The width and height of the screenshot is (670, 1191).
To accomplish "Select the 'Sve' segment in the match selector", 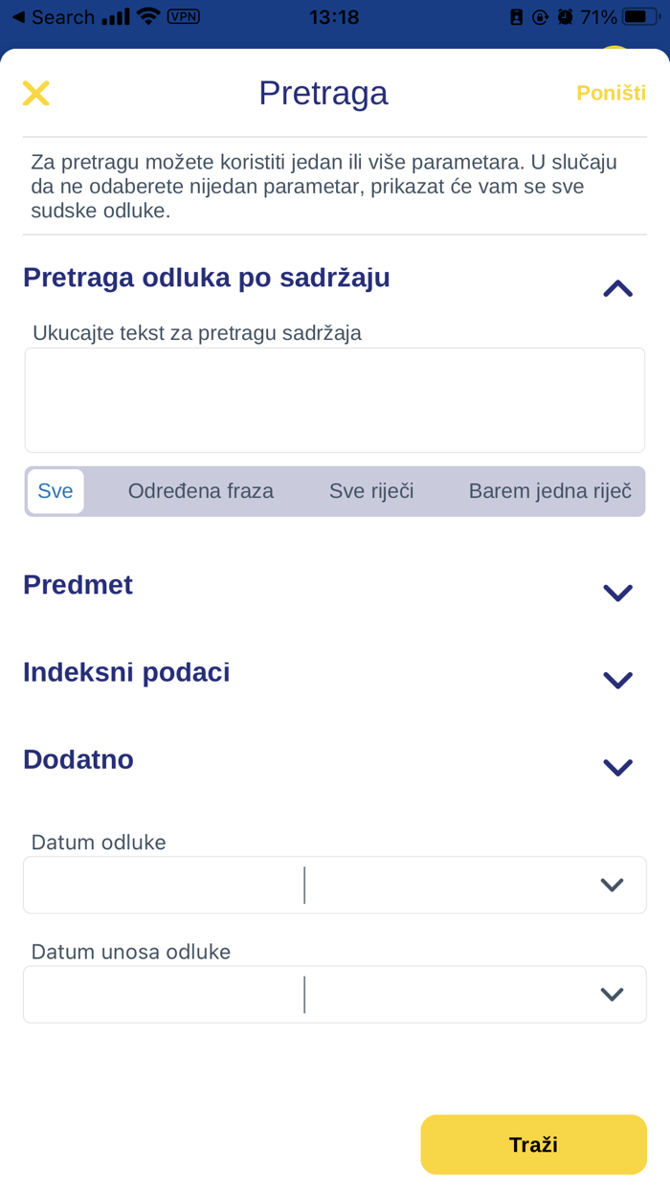I will tap(56, 490).
